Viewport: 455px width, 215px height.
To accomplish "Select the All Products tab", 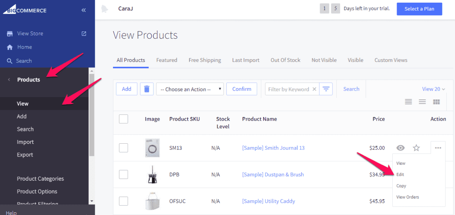I will (131, 60).
